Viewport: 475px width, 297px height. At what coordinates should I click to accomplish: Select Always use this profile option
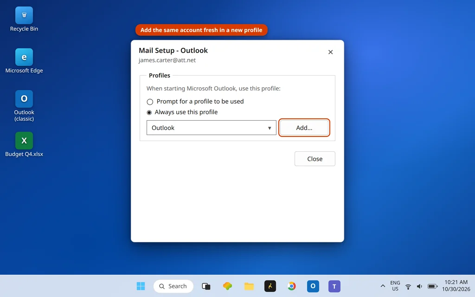pos(182,112)
